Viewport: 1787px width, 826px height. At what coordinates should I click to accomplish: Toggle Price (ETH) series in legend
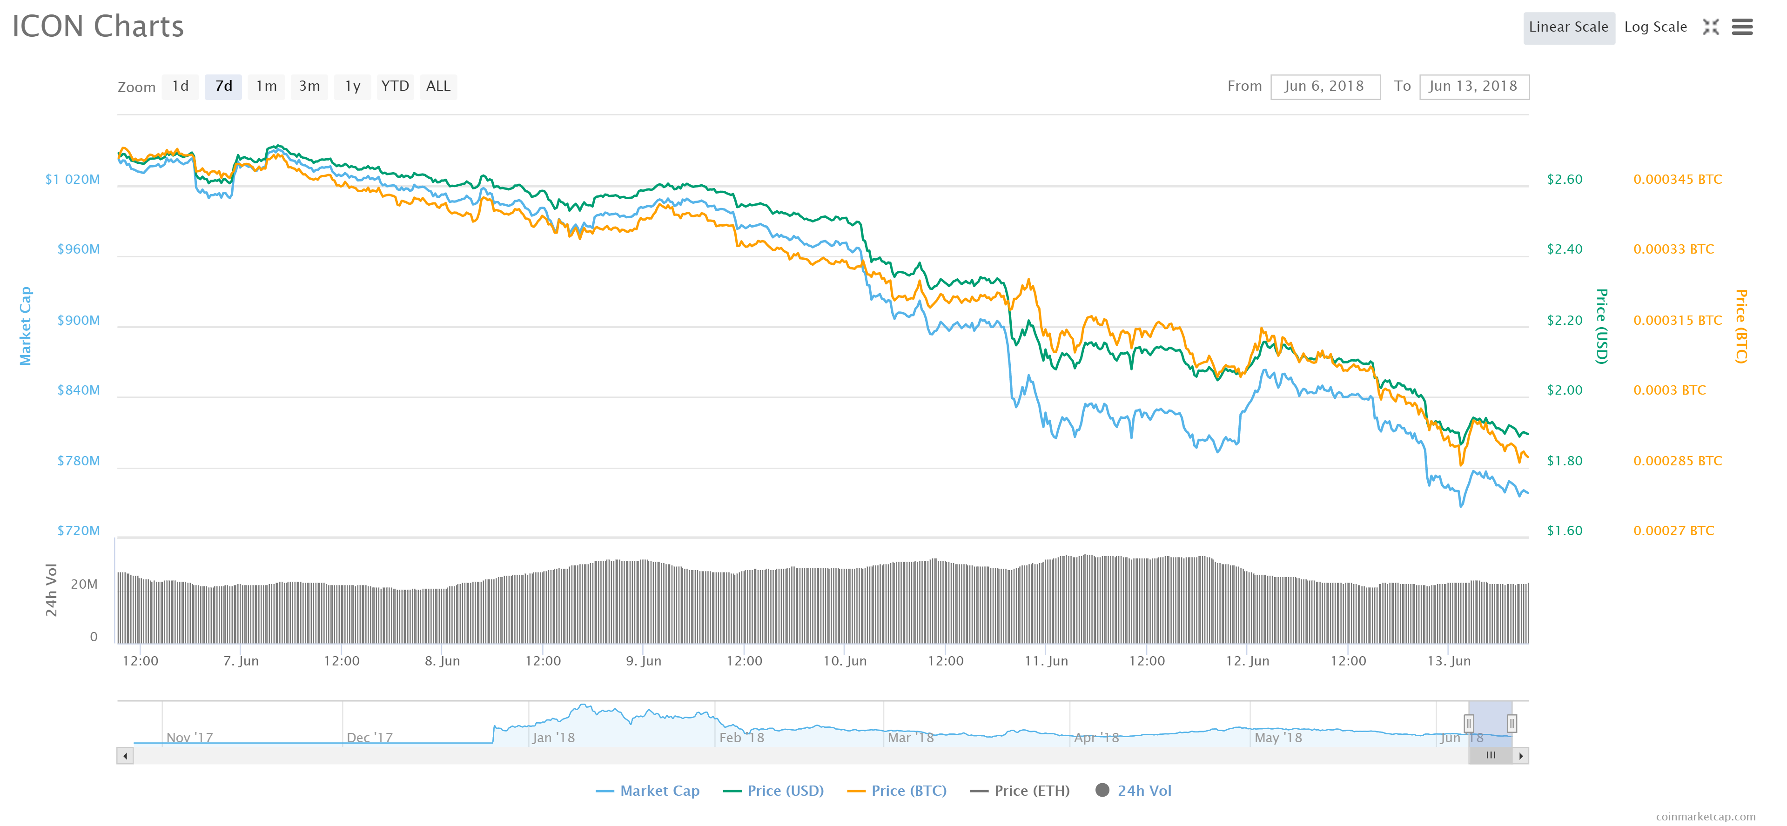tap(1020, 791)
